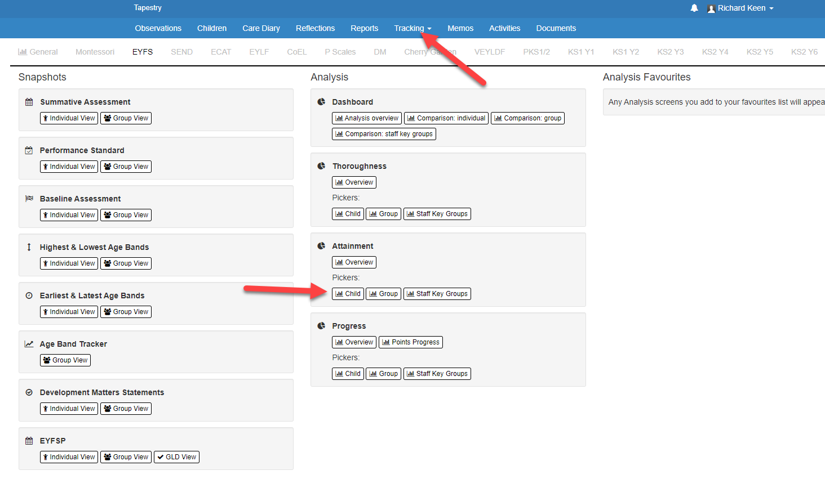Open Progress Points Progress screen
Image resolution: width=825 pixels, height=479 pixels.
point(411,342)
